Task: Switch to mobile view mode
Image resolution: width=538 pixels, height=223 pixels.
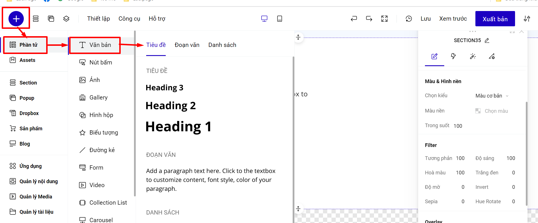Action: pyautogui.click(x=279, y=19)
